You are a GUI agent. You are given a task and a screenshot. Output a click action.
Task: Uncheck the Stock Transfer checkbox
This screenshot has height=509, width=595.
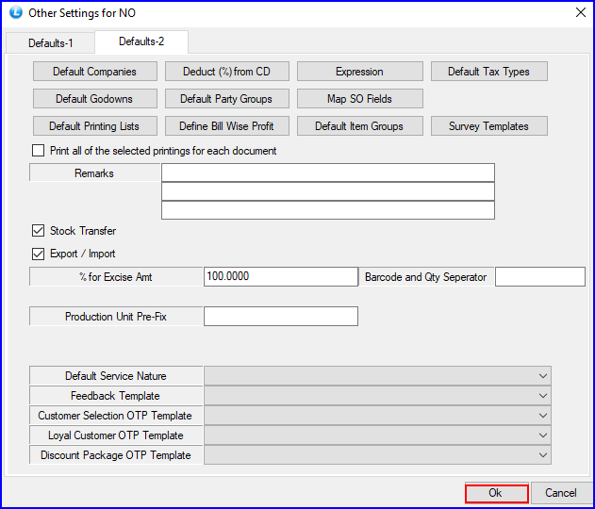[x=38, y=231]
